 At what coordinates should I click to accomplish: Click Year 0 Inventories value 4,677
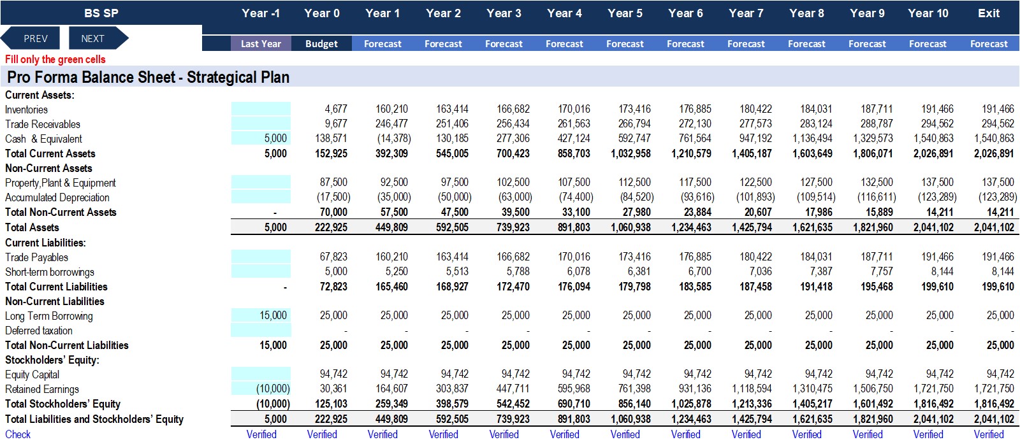pyautogui.click(x=336, y=109)
